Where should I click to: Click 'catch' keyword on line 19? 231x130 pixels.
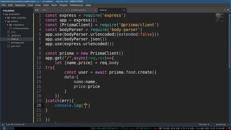tap(54, 101)
